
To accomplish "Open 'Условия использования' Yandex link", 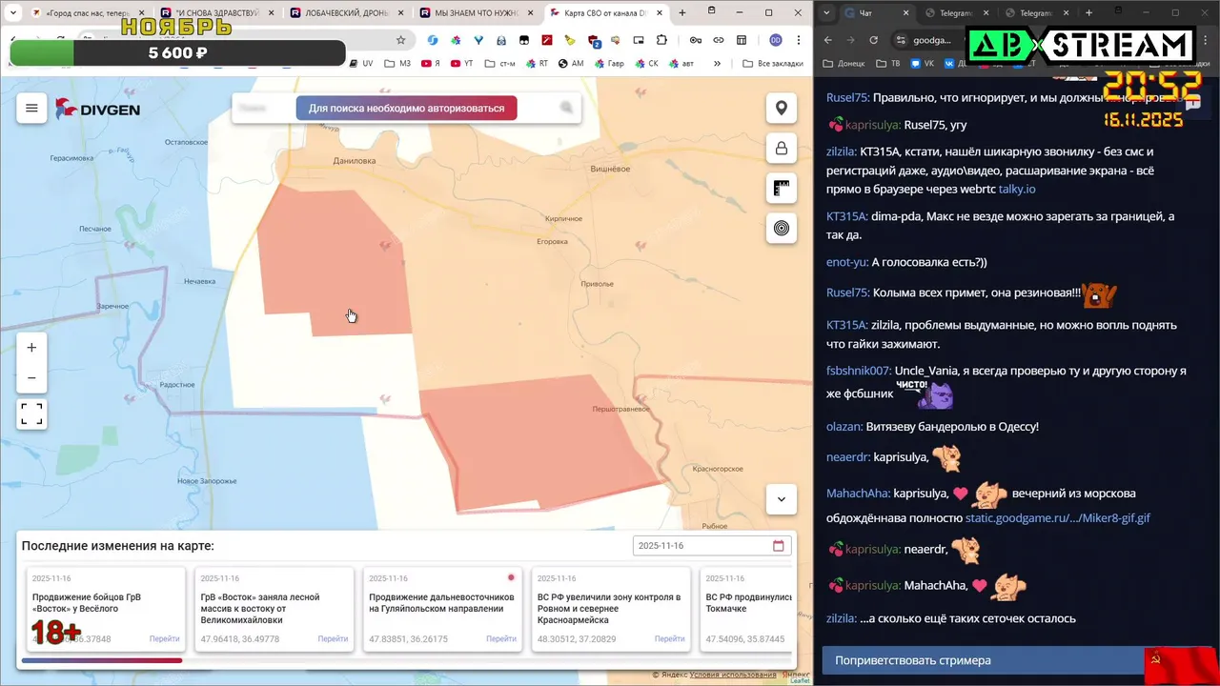I will (733, 675).
